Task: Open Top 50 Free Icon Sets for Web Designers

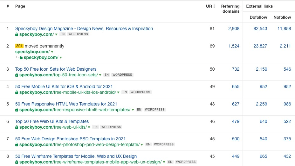Action: [56, 69]
